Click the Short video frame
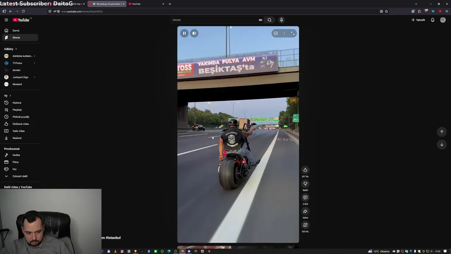Viewport: 451px width, 254px height. (x=238, y=134)
